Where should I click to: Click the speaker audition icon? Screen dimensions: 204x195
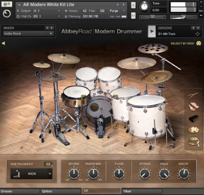pyautogui.click(x=3, y=43)
